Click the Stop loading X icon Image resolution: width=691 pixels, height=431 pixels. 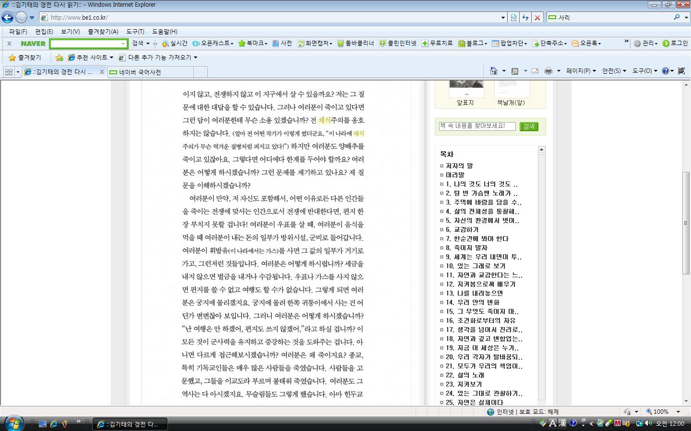(537, 18)
